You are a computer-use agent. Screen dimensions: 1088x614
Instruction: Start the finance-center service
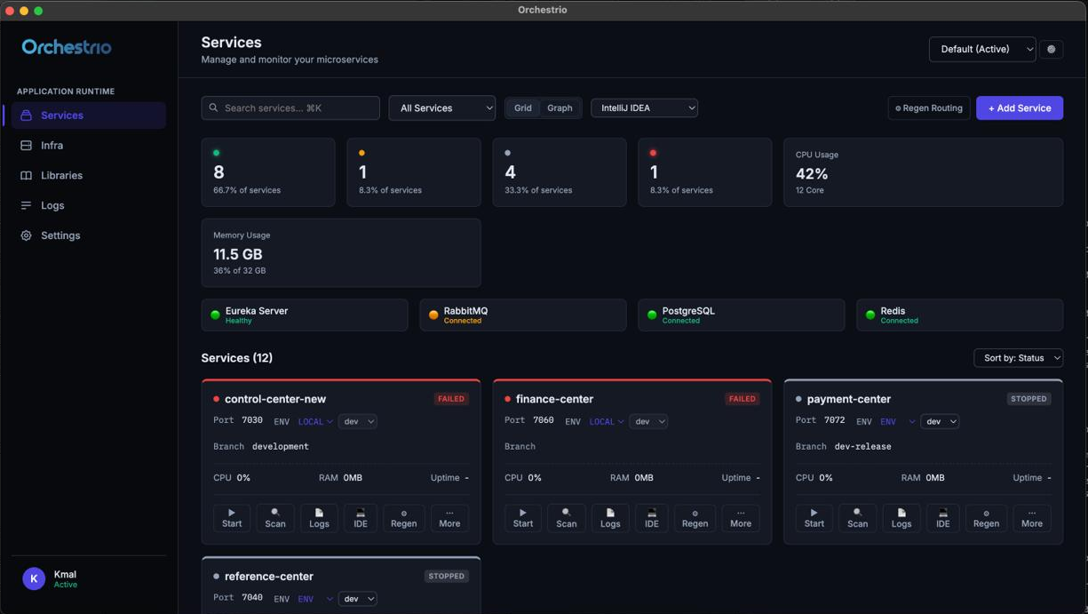click(x=523, y=518)
